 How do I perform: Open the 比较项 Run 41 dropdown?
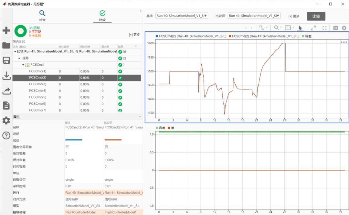[x=254, y=16]
